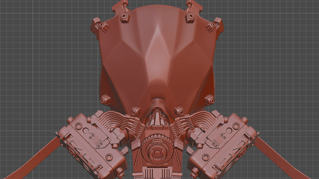Viewport: 319px width, 179px height.
Task: Click the lower-right side bolt on the mask
Action: [x=209, y=99]
